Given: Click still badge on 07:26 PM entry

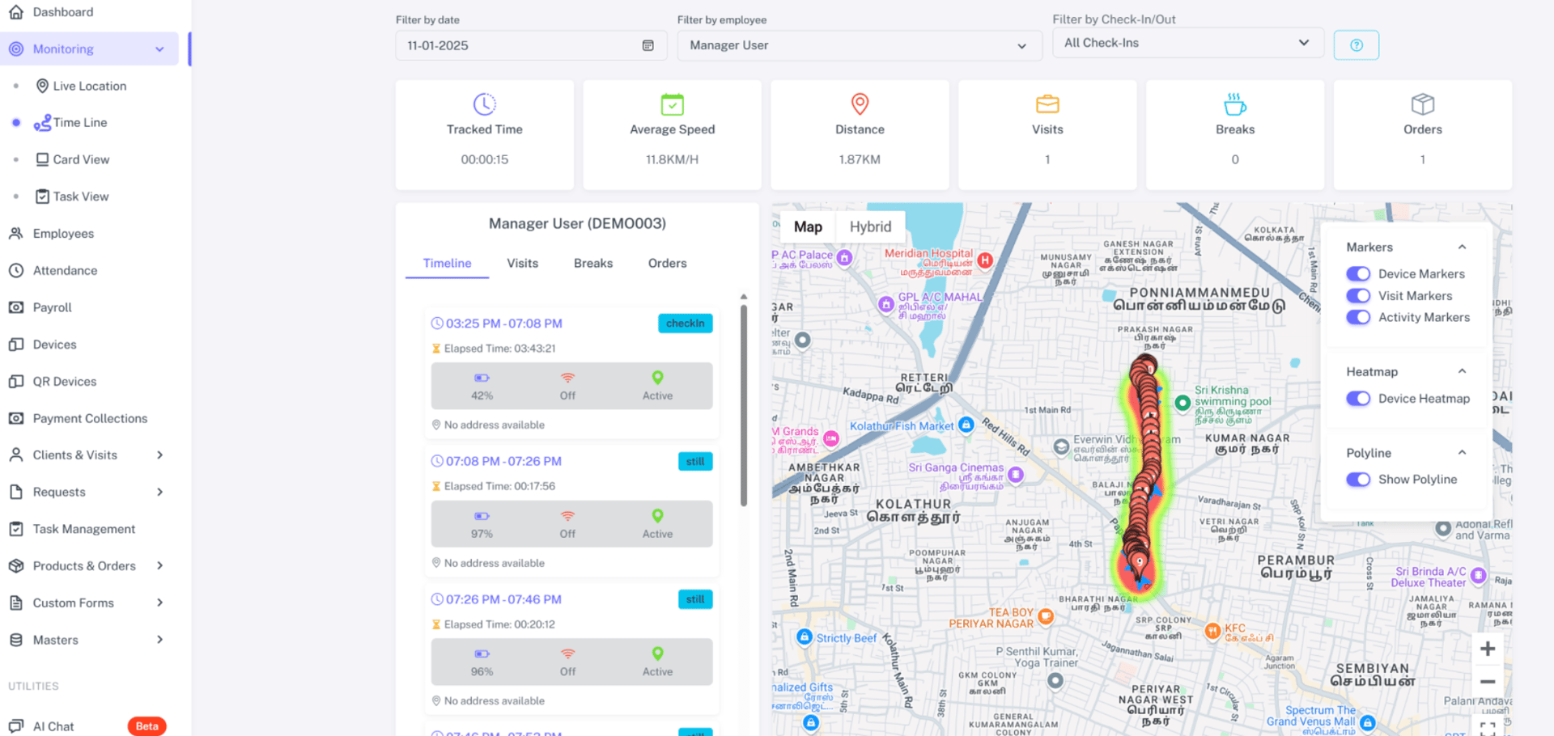Looking at the screenshot, I should 695,599.
